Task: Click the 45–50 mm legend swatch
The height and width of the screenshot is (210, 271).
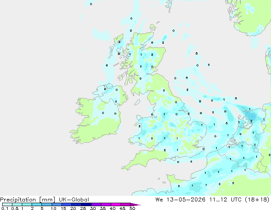Action: pyautogui.click(x=126, y=204)
